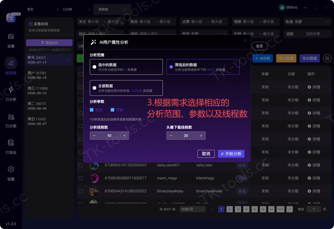Open avatar of mami_megz row
Screen dimensions: 334x229
coord(94,178)
